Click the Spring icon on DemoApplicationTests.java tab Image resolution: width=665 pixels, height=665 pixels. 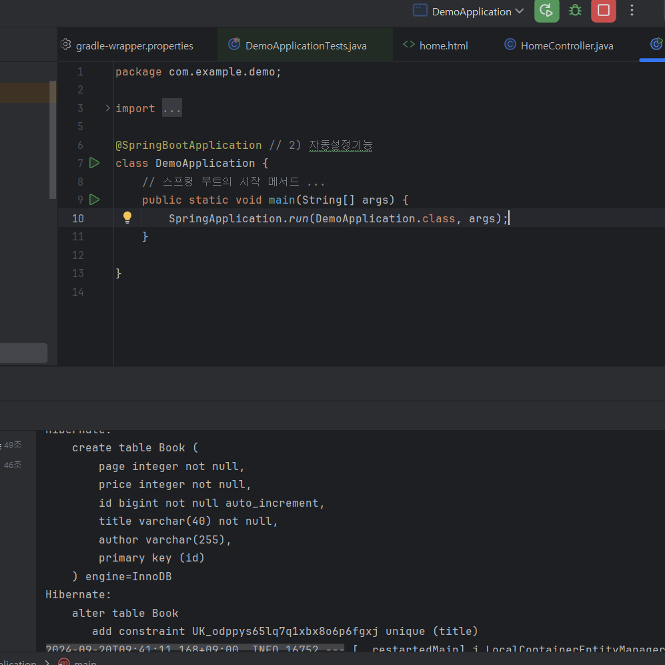point(233,45)
